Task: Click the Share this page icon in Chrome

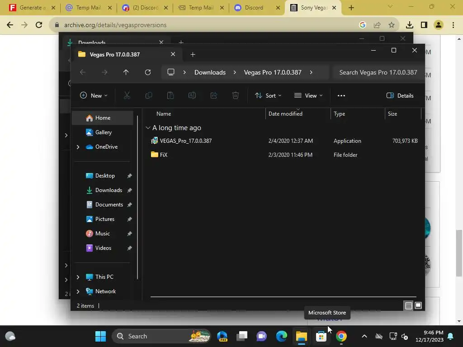Action: click(377, 25)
